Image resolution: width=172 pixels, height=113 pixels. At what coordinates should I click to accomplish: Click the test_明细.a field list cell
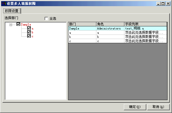[146, 28]
